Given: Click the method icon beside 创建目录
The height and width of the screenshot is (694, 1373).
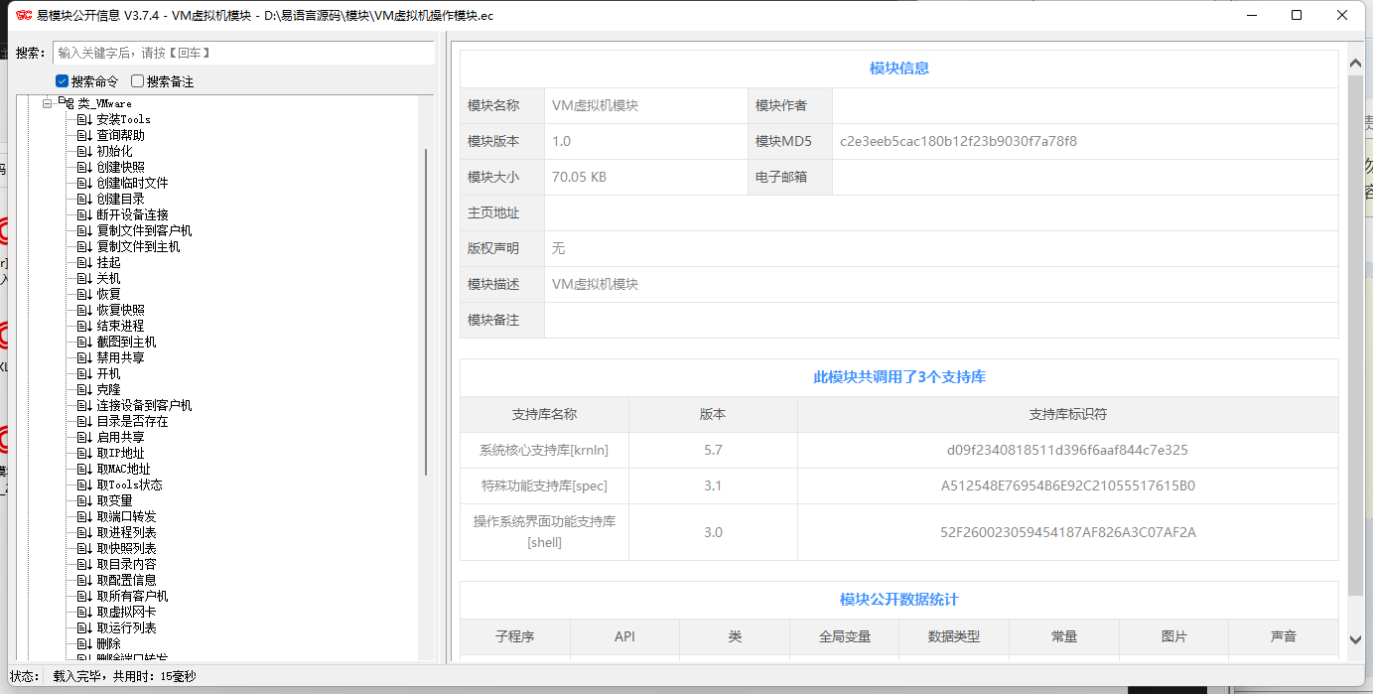Looking at the screenshot, I should pos(84,199).
